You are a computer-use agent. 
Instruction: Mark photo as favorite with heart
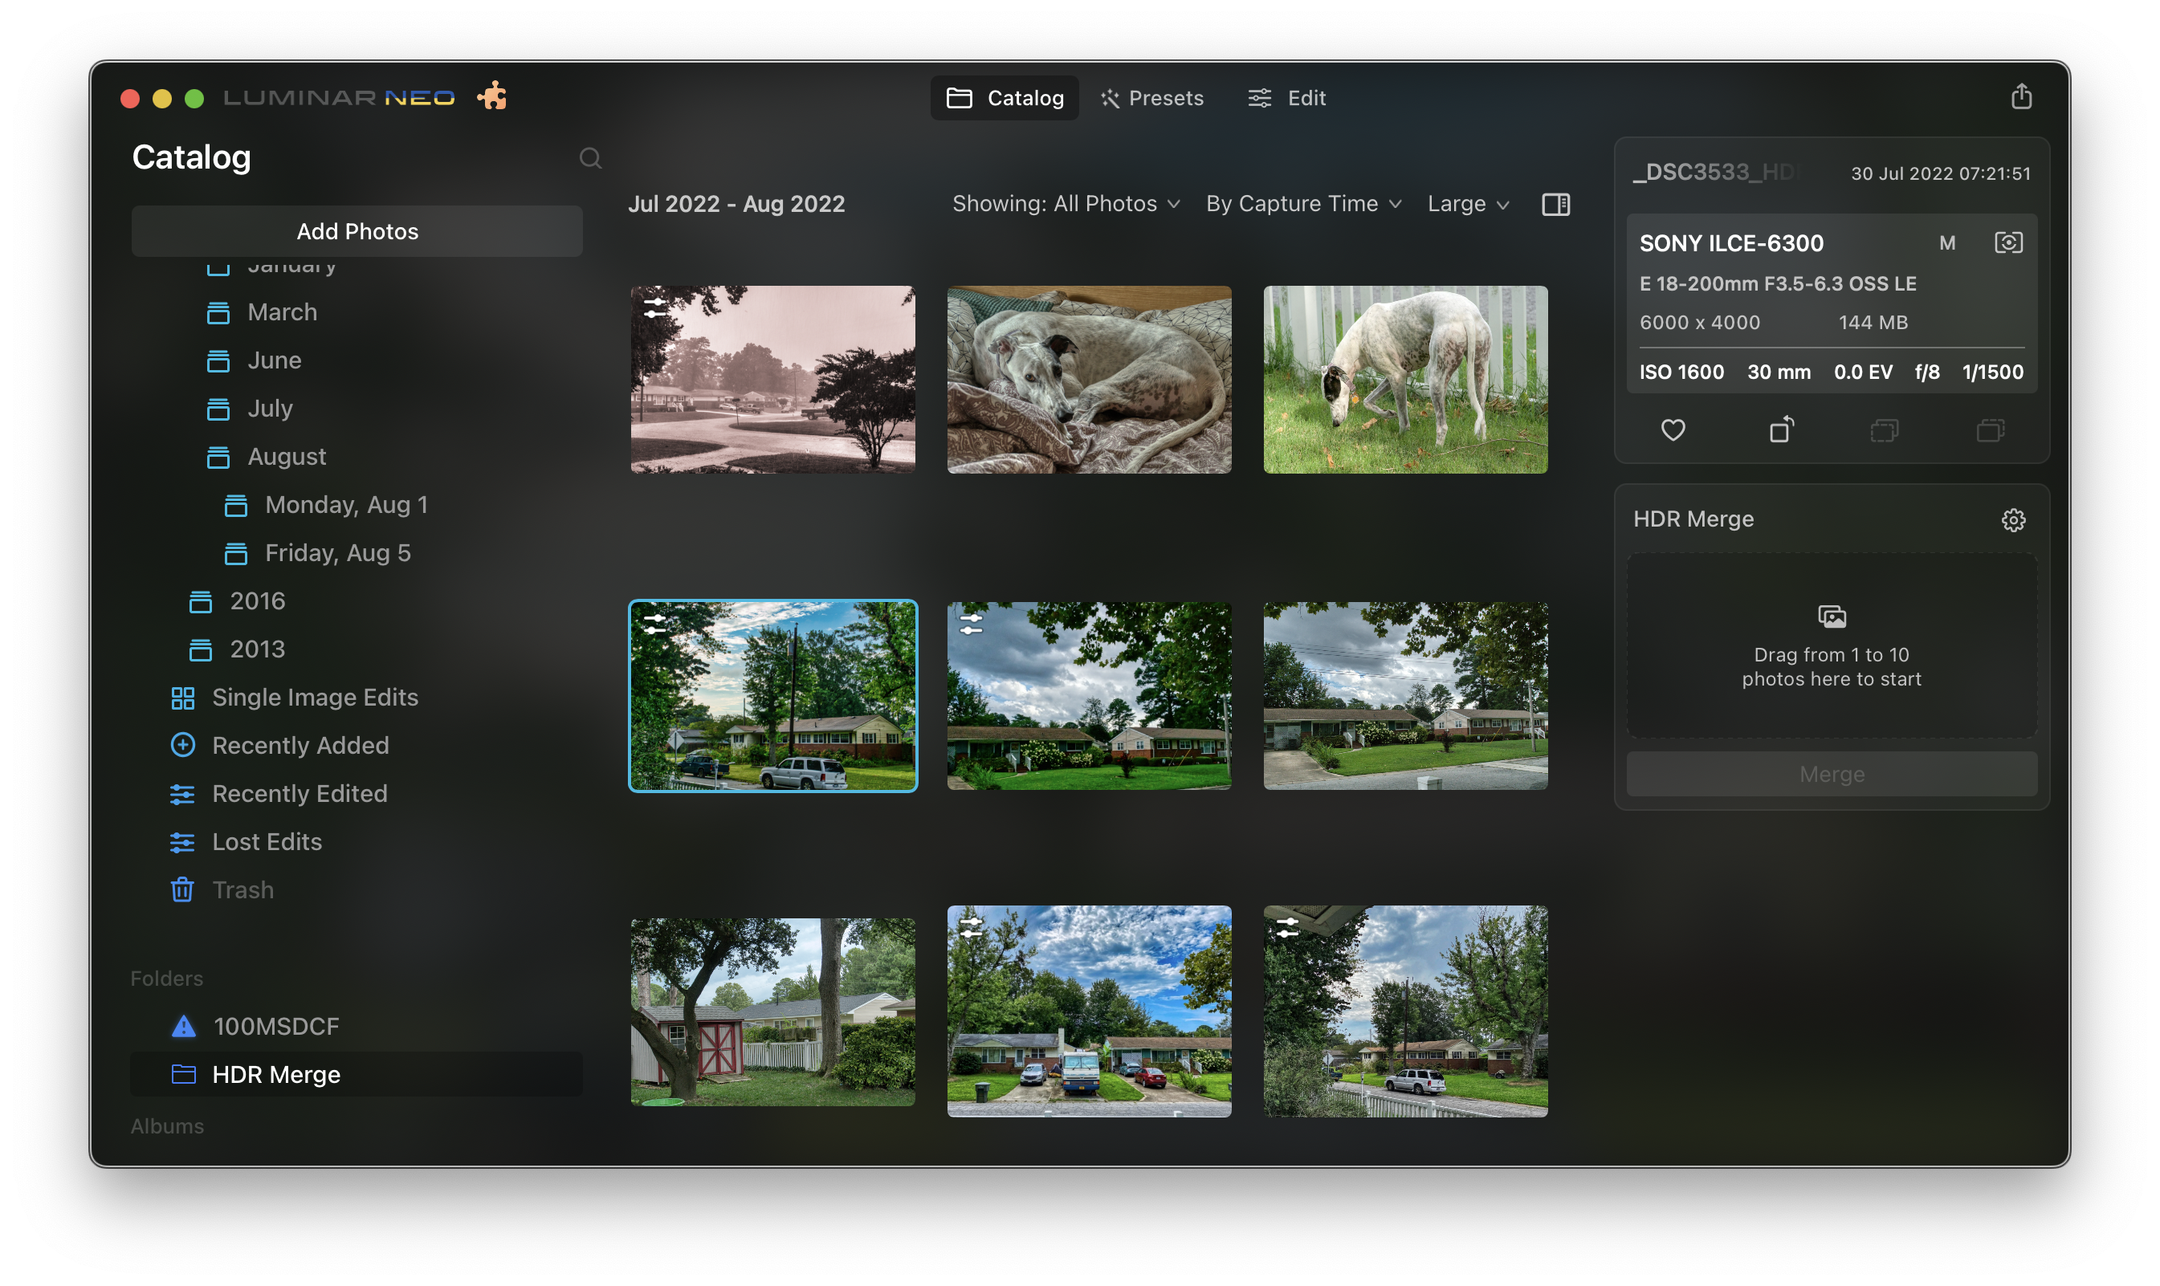tap(1673, 429)
